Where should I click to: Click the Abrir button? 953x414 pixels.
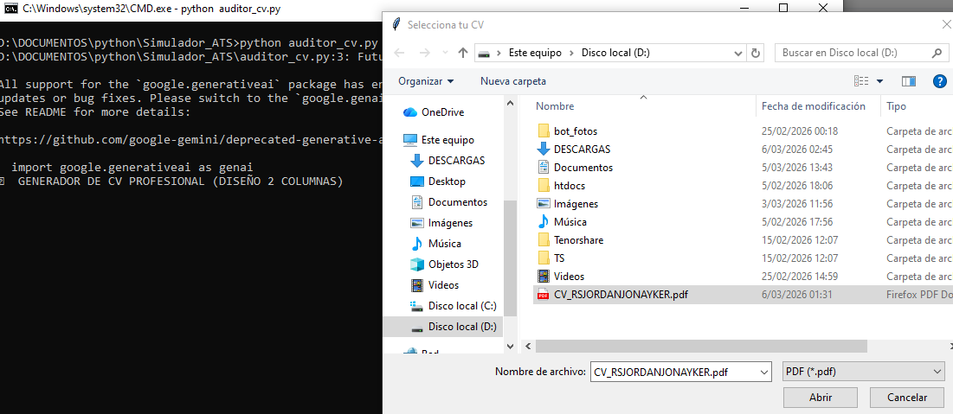pos(821,398)
